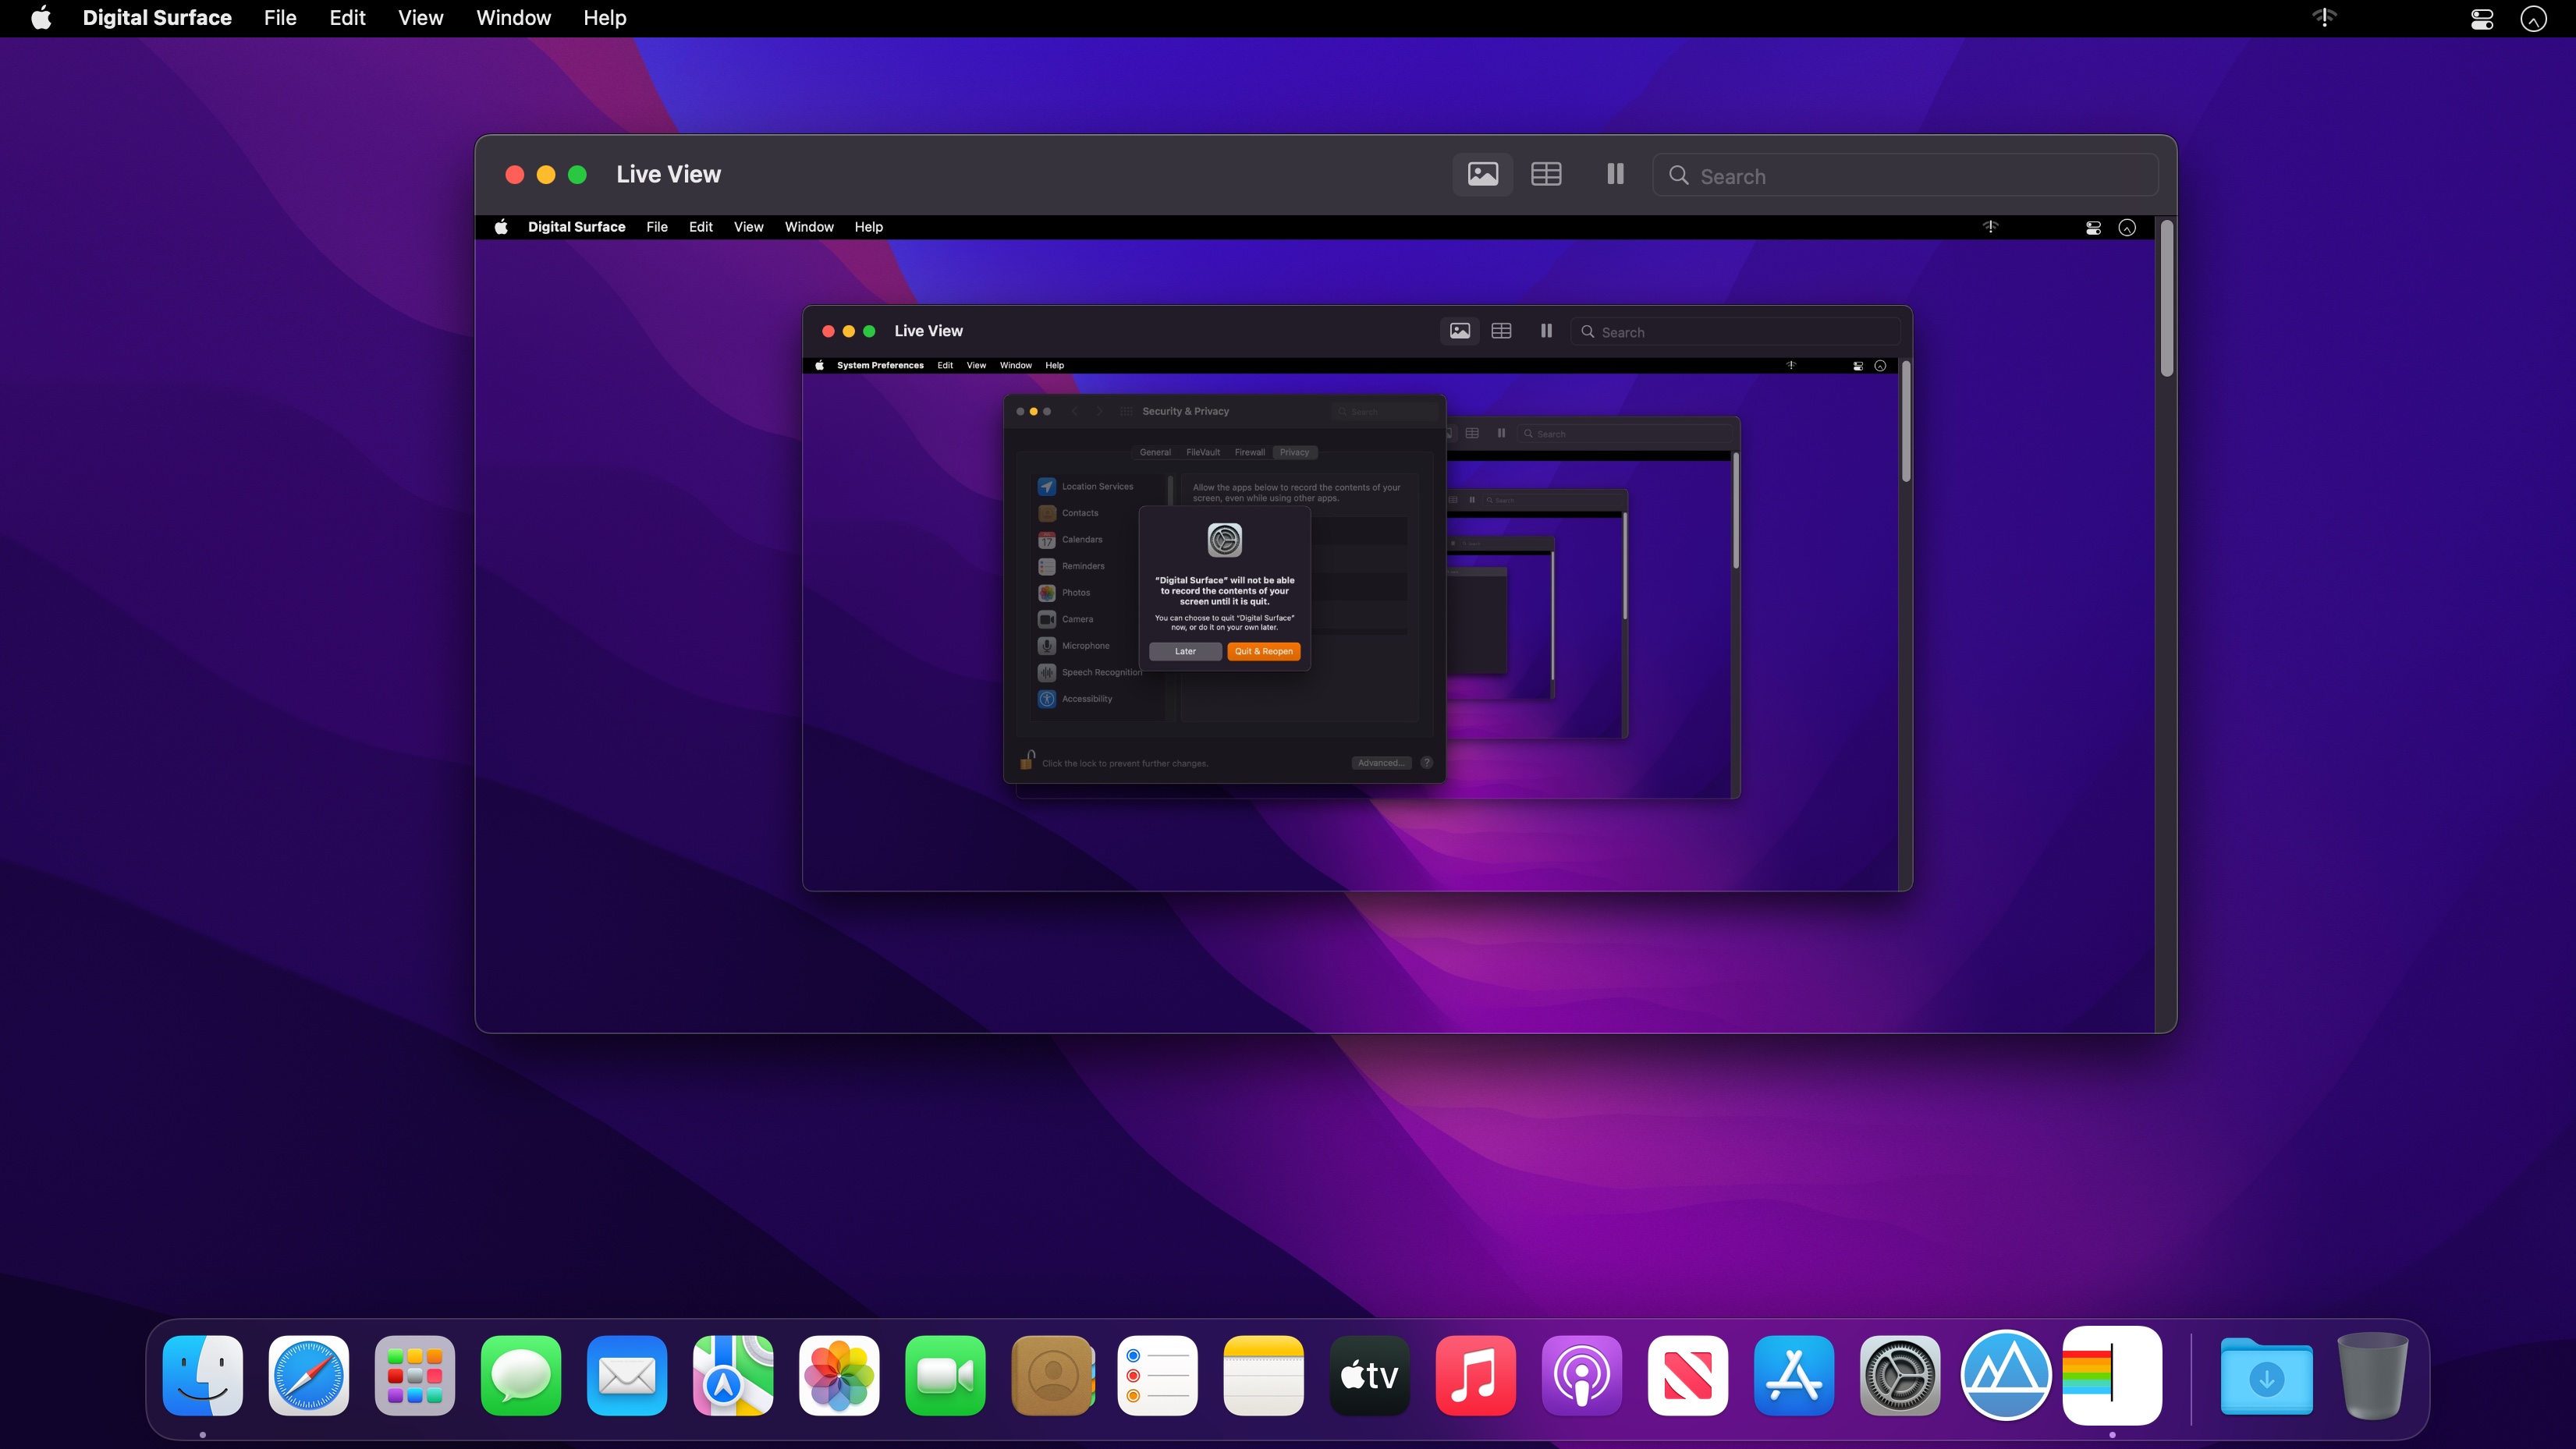Switch to table grid view mode
This screenshot has height=1449, width=2576.
pos(1546,174)
